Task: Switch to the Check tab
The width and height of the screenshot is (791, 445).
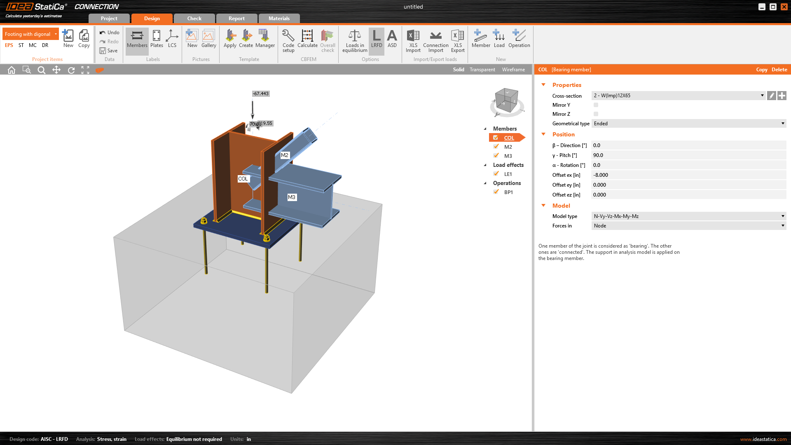Action: (194, 18)
